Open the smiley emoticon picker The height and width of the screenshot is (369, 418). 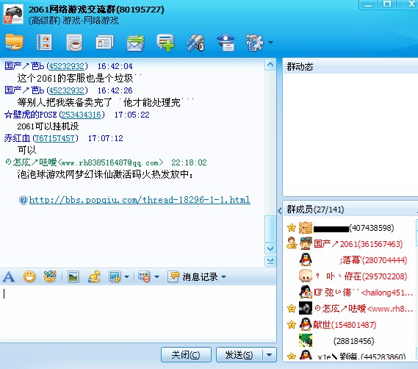coord(29,276)
